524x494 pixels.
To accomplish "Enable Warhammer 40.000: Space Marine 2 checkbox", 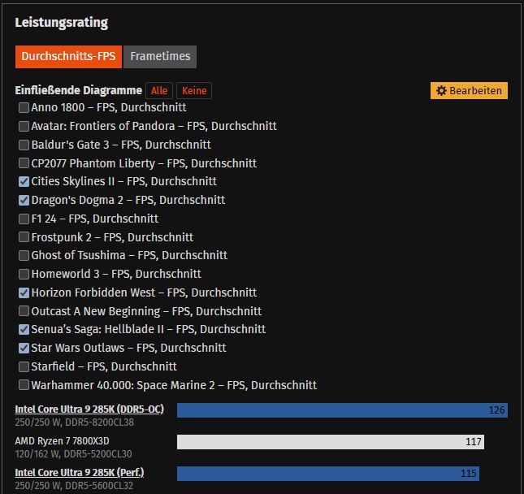I will coord(24,385).
